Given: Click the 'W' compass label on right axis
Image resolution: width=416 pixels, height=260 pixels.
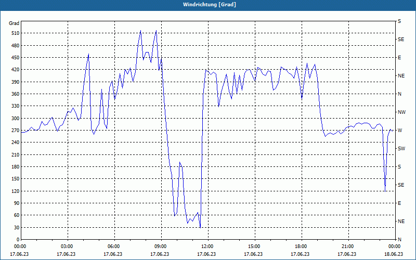Looking at the screenshot, I should coord(400,131).
